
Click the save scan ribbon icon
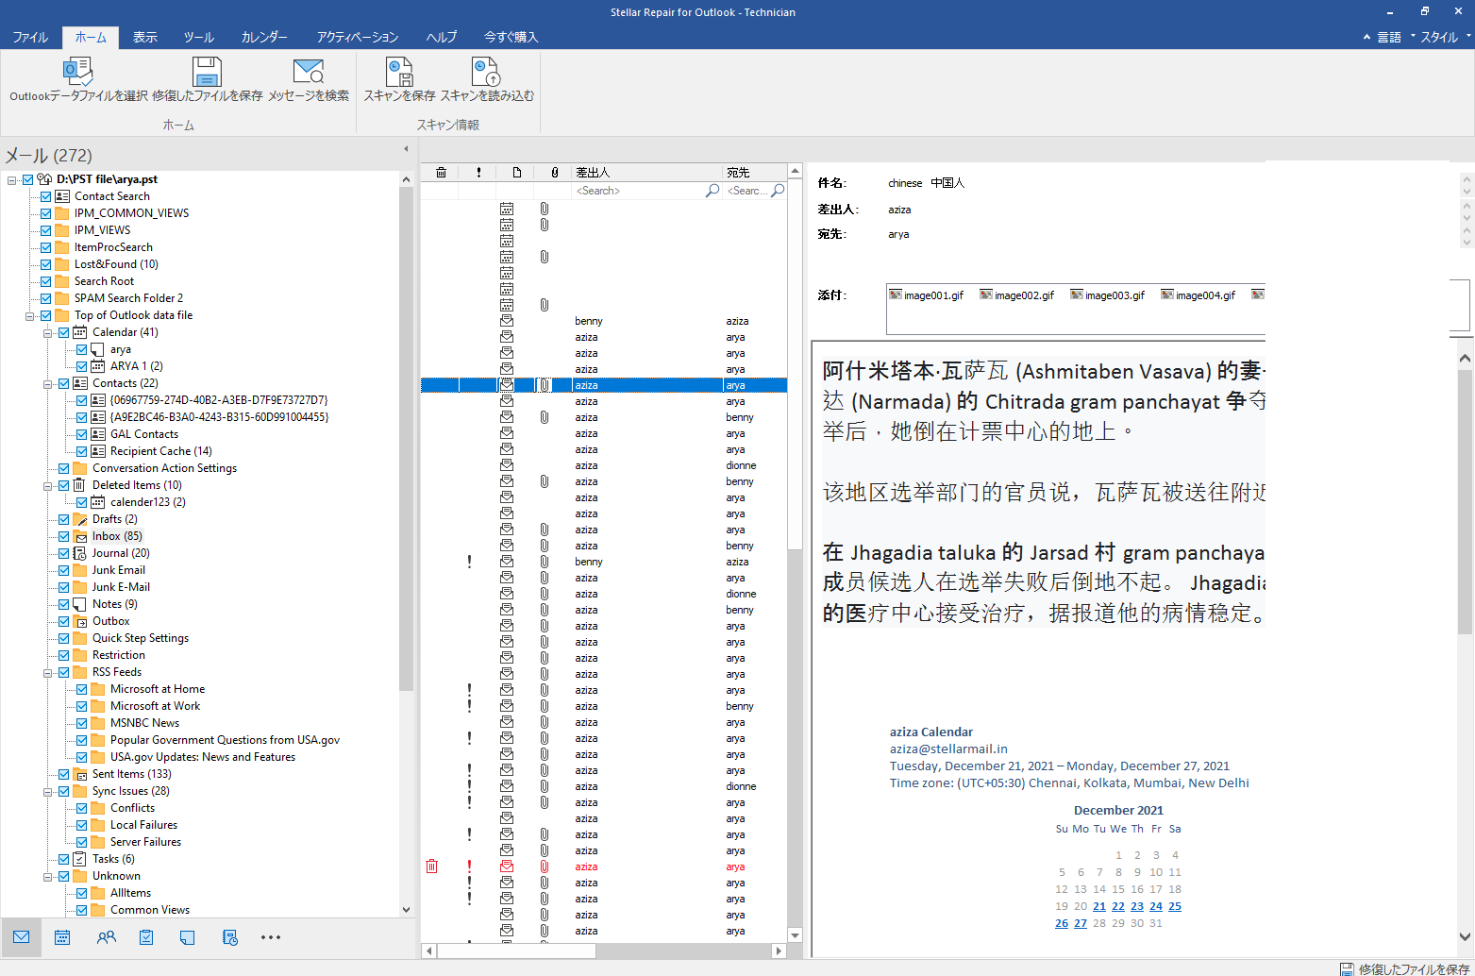click(399, 72)
